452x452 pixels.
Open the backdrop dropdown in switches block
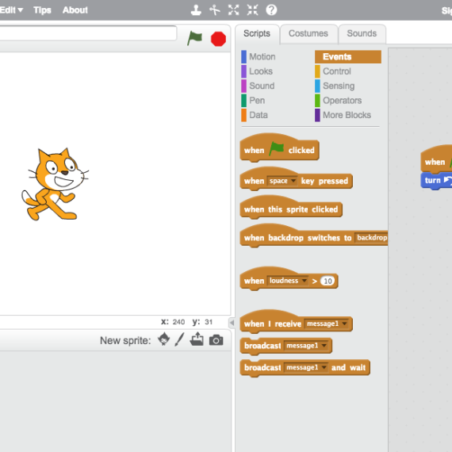[x=371, y=238]
